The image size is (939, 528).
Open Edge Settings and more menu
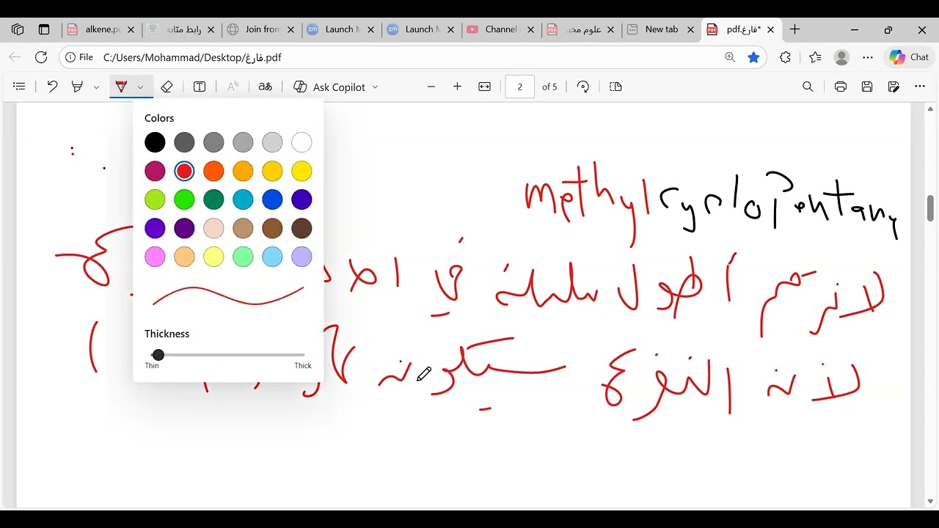point(868,57)
